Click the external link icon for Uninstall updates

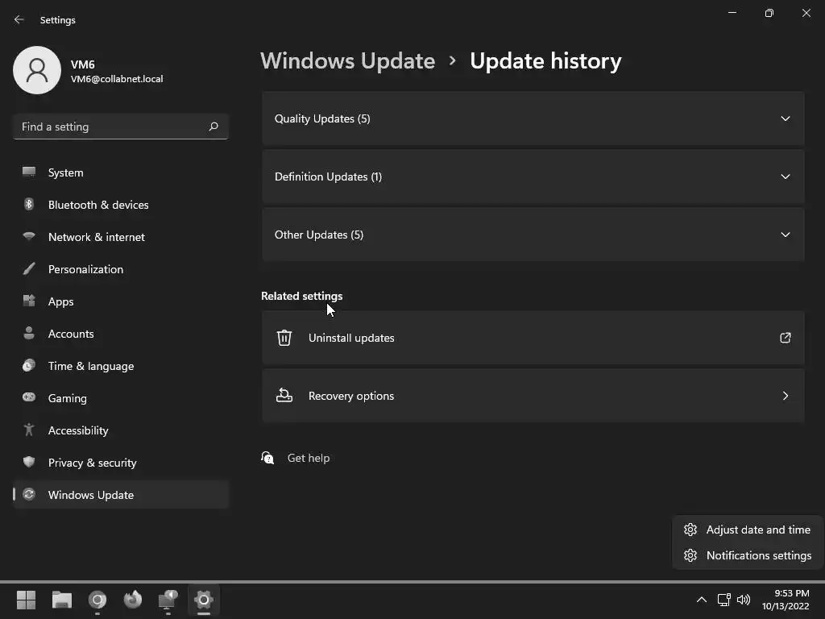click(x=785, y=338)
